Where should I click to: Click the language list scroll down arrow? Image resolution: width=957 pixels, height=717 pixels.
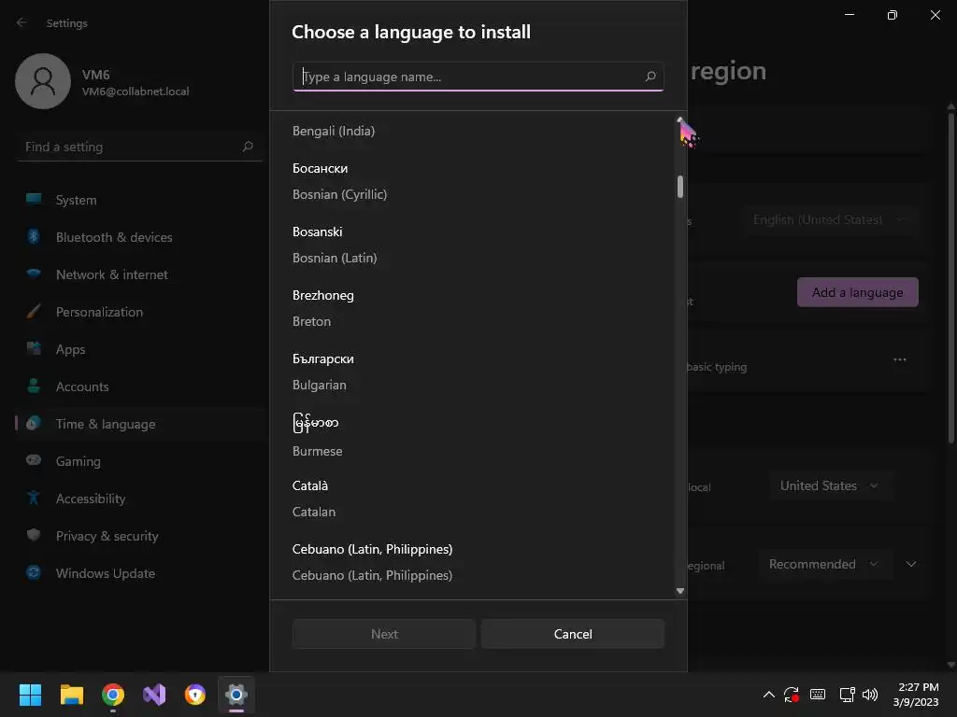tap(680, 591)
